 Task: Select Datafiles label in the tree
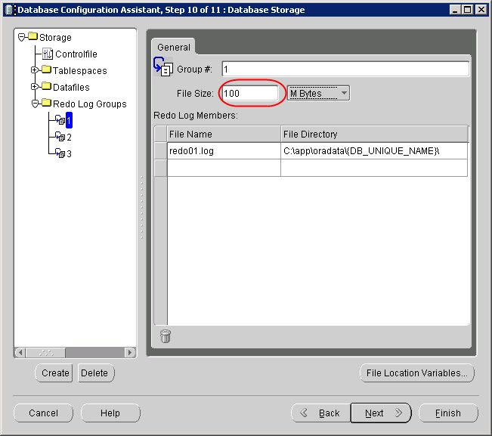pos(71,87)
